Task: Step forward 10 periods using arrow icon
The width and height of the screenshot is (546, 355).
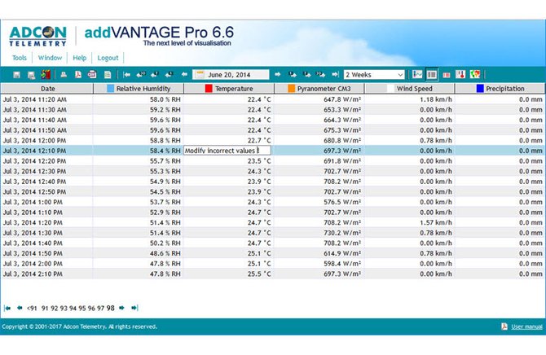Action: coord(320,74)
